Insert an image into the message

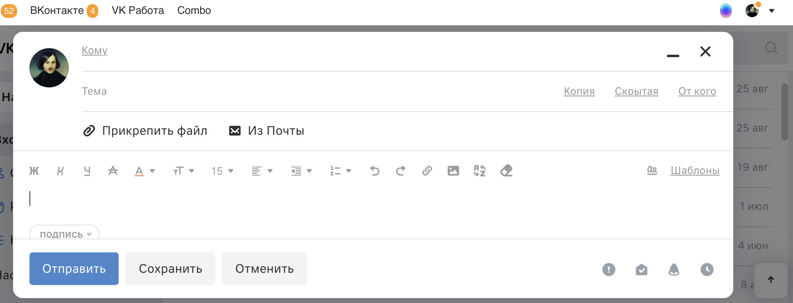453,171
